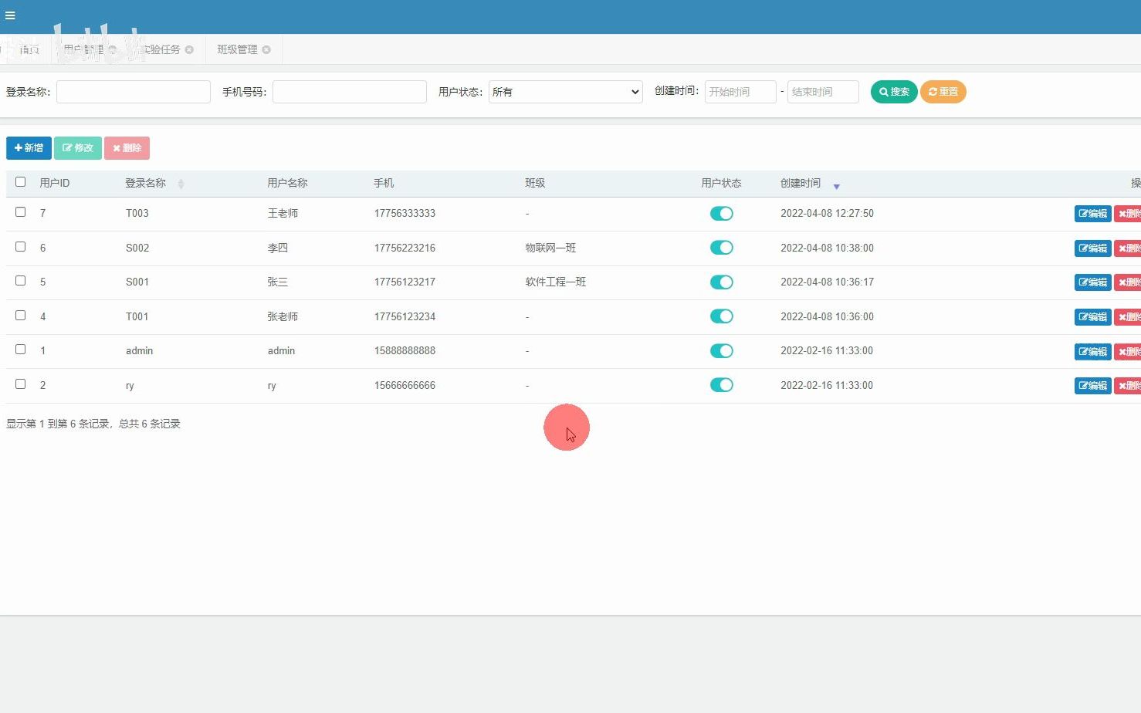Toggle status switch for admin
1141x713 pixels.
tap(722, 351)
